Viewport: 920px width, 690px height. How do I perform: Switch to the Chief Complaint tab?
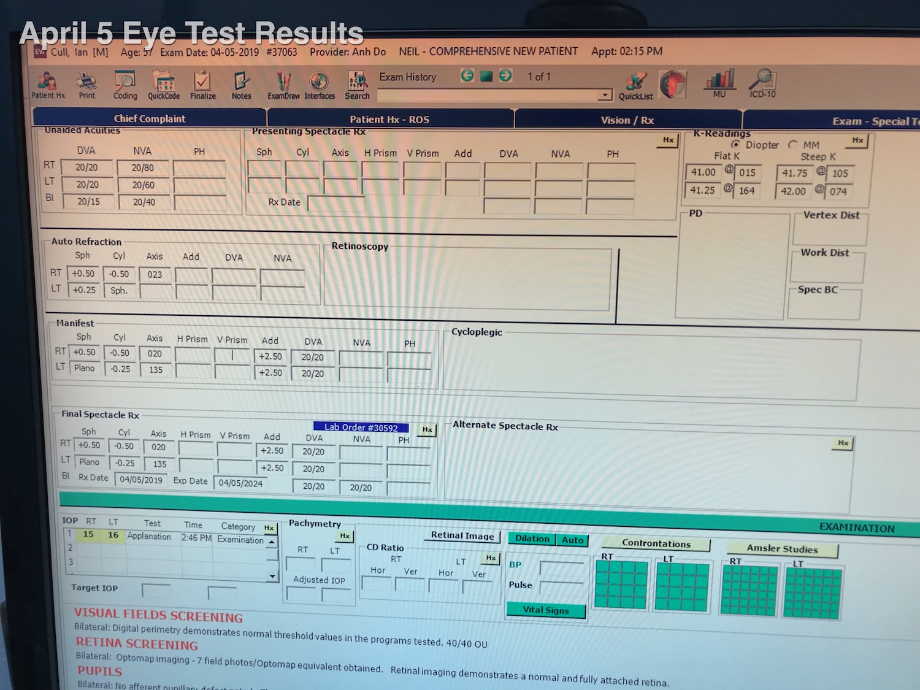pyautogui.click(x=149, y=118)
